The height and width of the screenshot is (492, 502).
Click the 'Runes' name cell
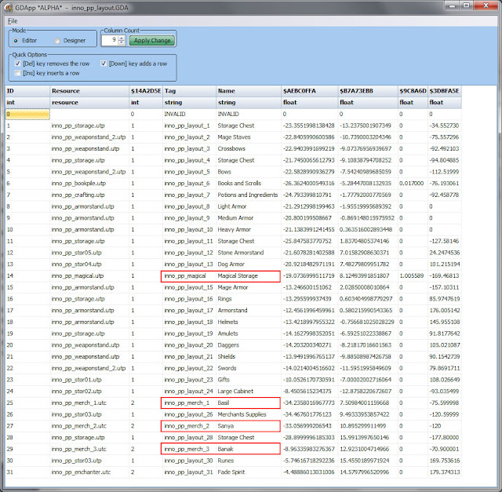(x=249, y=461)
